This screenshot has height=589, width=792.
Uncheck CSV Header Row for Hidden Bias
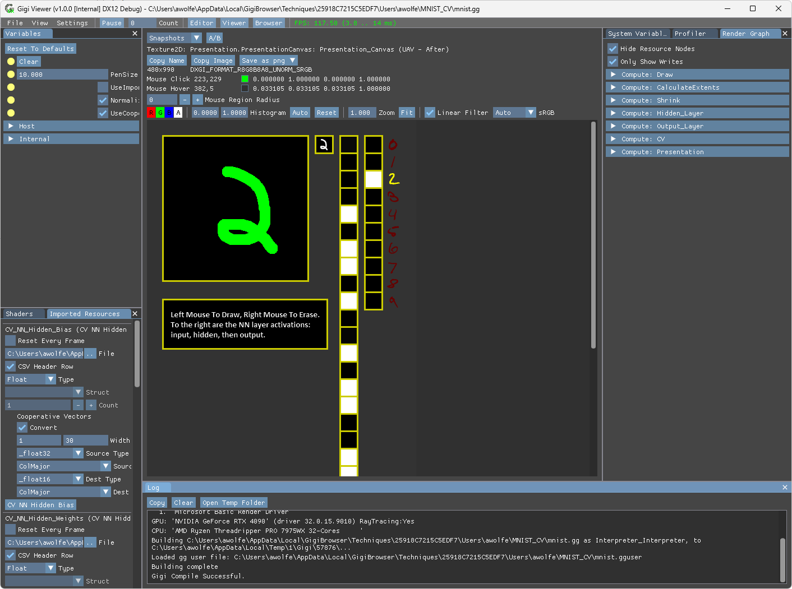pyautogui.click(x=10, y=367)
